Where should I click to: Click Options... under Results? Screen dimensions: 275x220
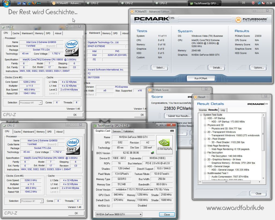(x=259, y=67)
